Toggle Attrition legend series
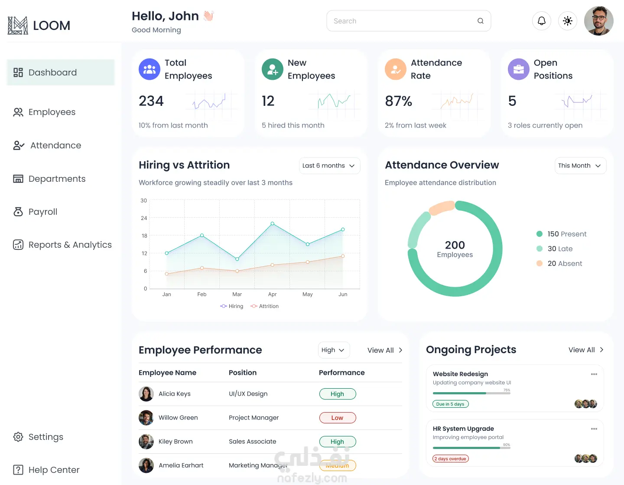 [264, 306]
